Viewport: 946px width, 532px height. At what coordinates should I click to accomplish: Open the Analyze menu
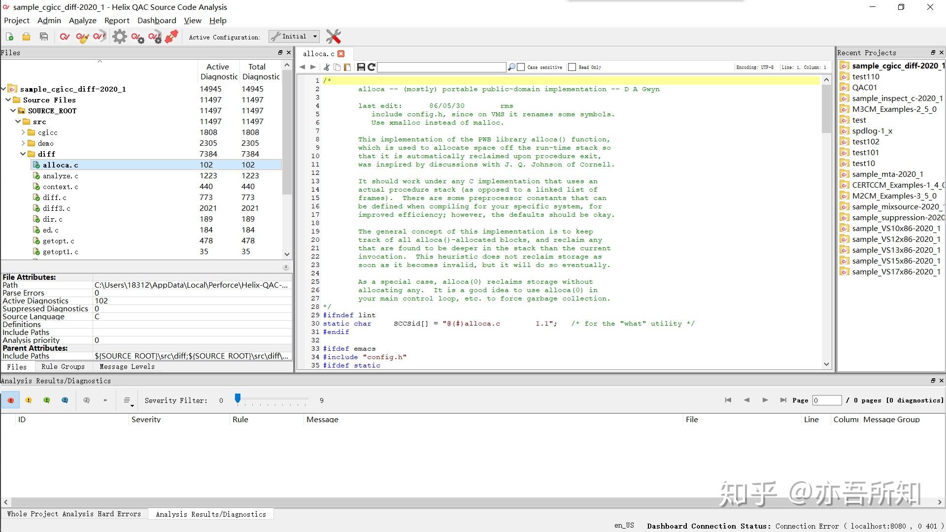tap(82, 20)
